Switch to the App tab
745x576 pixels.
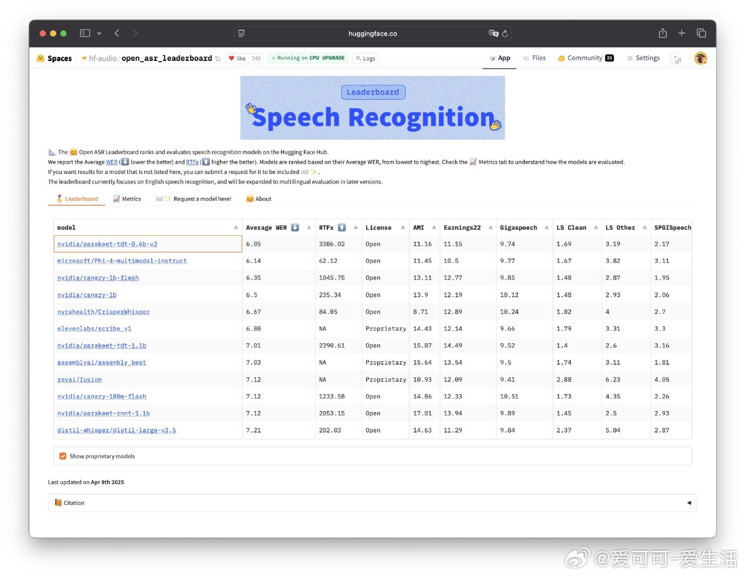[500, 58]
